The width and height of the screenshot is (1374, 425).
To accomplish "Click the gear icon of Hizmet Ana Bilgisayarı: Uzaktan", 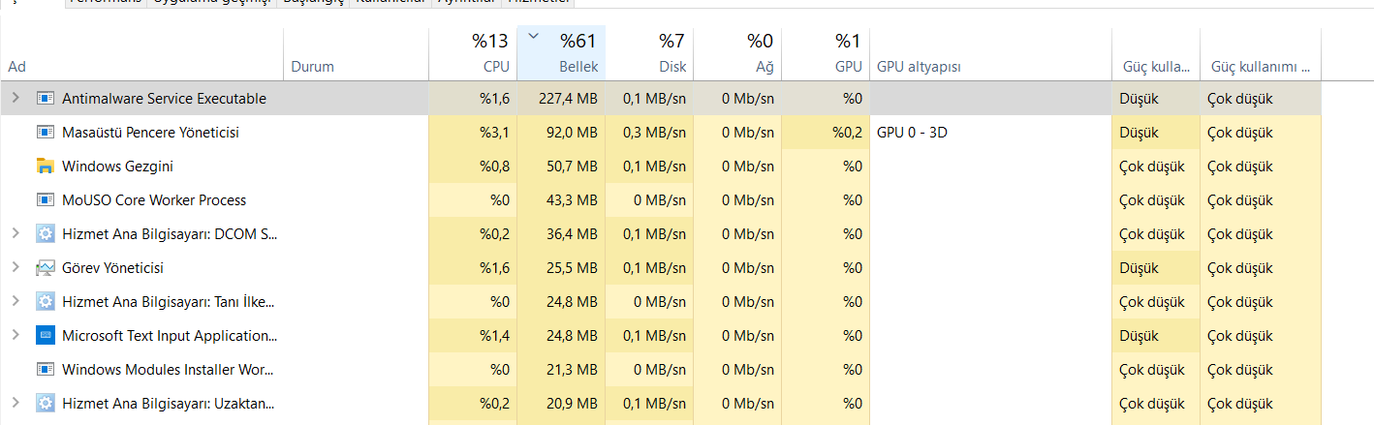I will point(45,404).
